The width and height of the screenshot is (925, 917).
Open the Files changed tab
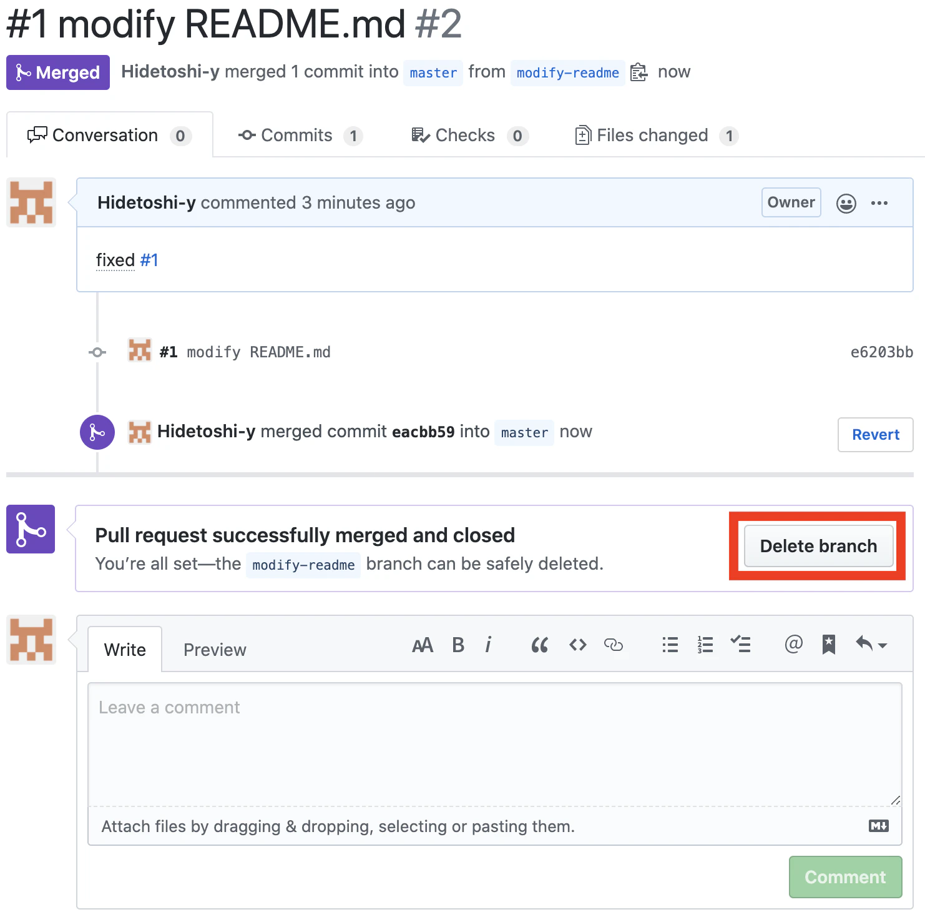(x=657, y=136)
